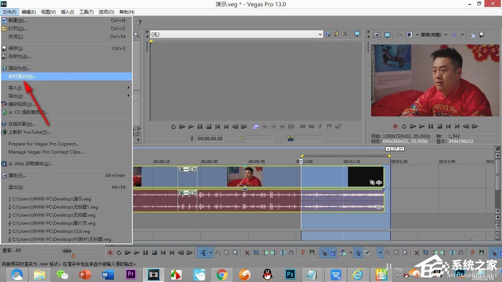Click the trimmer lightning clear-history icon

tap(336, 34)
